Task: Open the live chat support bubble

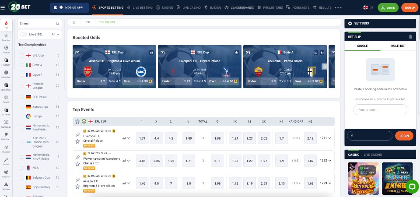Action: click(412, 187)
